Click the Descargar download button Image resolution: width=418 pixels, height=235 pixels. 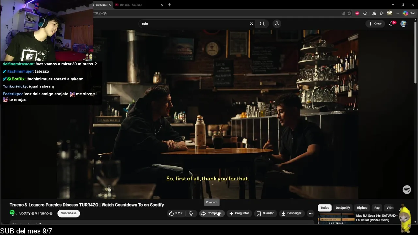tap(292, 213)
